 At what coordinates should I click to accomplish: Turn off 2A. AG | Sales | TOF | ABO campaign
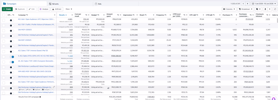pyautogui.click(x=12, y=62)
